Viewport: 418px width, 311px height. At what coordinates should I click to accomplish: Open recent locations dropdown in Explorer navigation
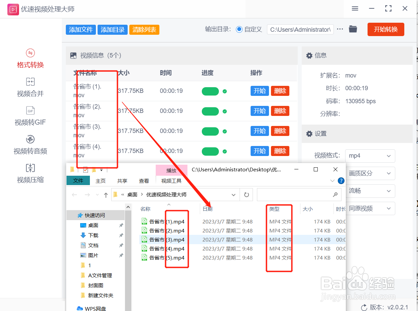pos(98,195)
